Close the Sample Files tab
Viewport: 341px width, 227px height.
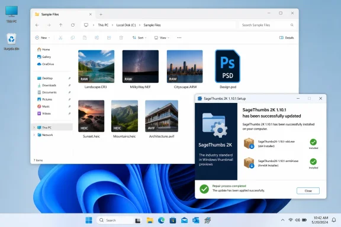tap(91, 14)
